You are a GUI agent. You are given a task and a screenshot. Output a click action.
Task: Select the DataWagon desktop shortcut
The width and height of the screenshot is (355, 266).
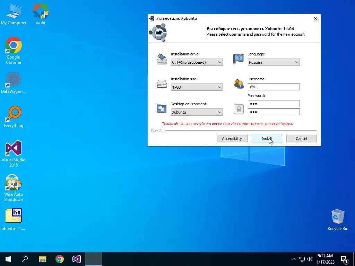tap(14, 82)
